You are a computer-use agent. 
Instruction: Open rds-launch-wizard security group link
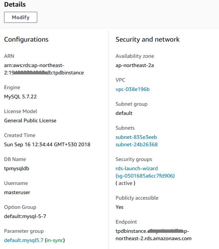[137, 168]
